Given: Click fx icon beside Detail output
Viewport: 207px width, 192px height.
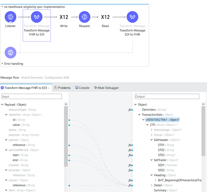Looking at the screenshot, I should coord(130,185).
